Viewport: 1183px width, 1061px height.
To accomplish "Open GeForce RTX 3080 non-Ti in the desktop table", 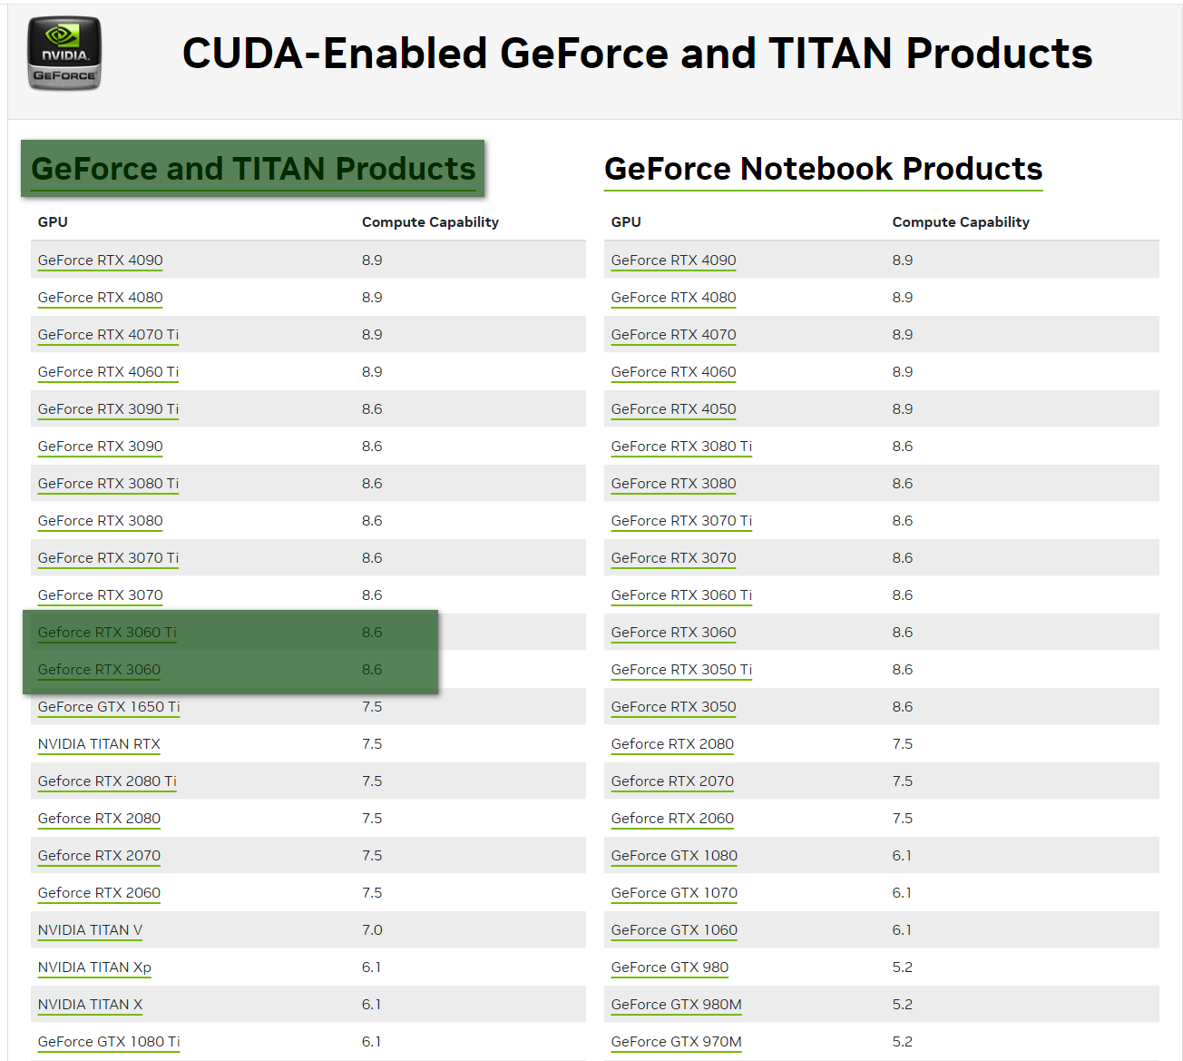I will [100, 521].
